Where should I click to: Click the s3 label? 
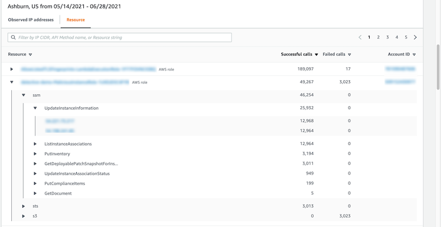tap(35, 216)
